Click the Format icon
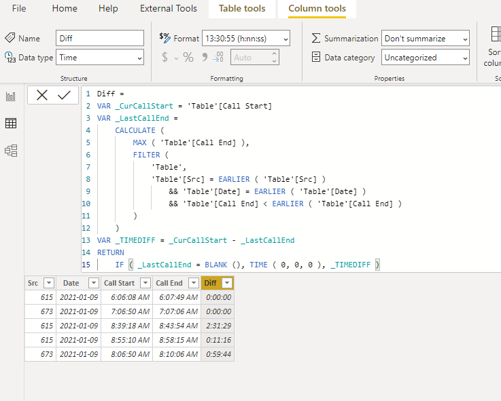Image resolution: width=501 pixels, height=401 pixels. point(165,37)
